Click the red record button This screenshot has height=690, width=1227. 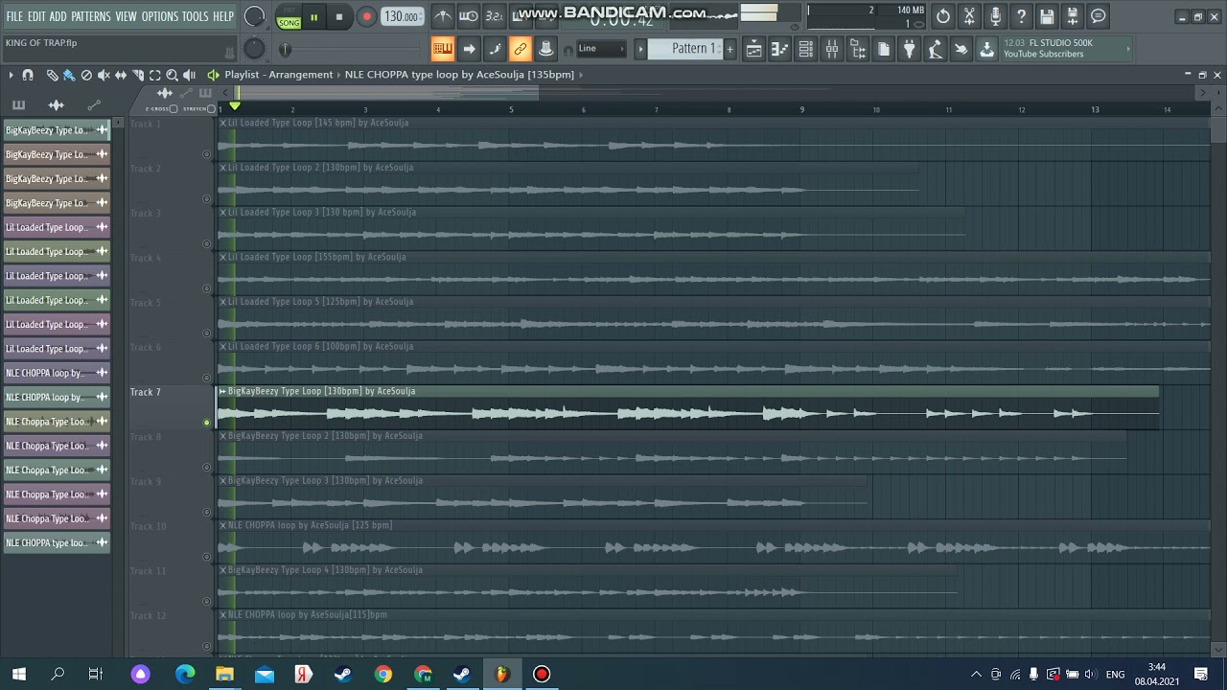coord(366,16)
